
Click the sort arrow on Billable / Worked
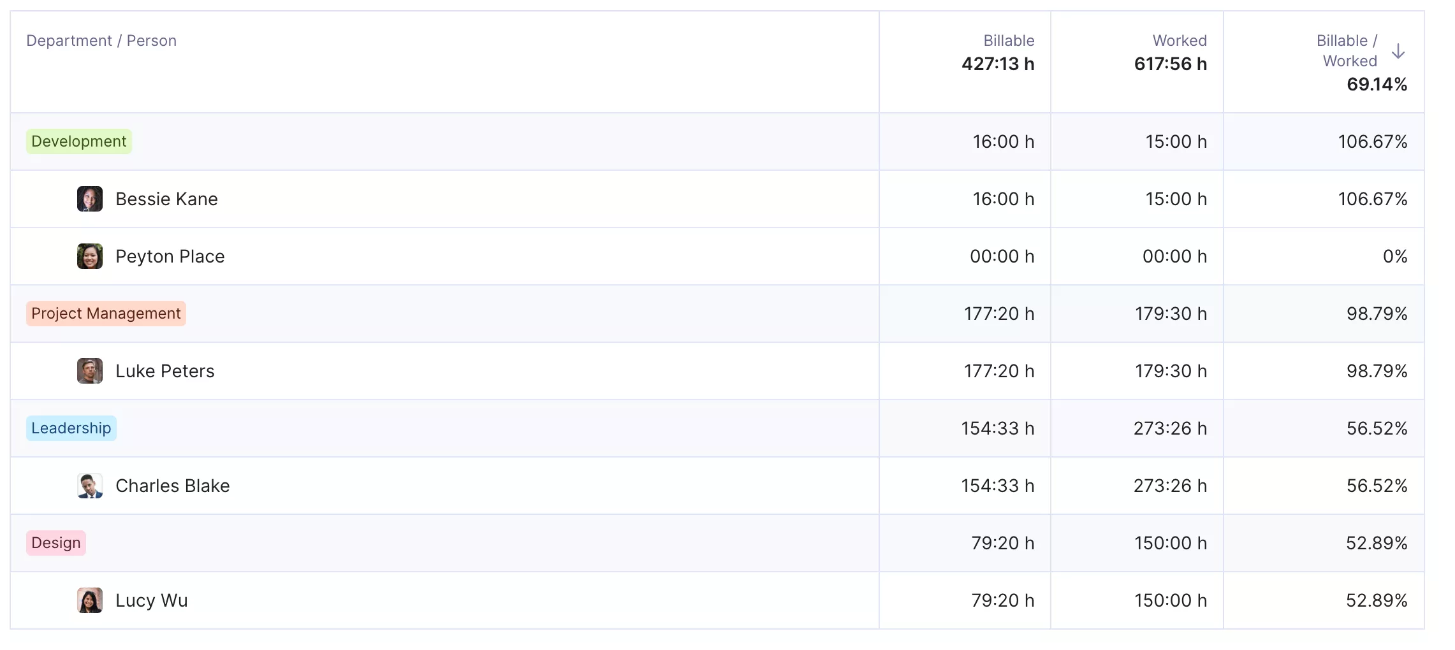[x=1399, y=54]
